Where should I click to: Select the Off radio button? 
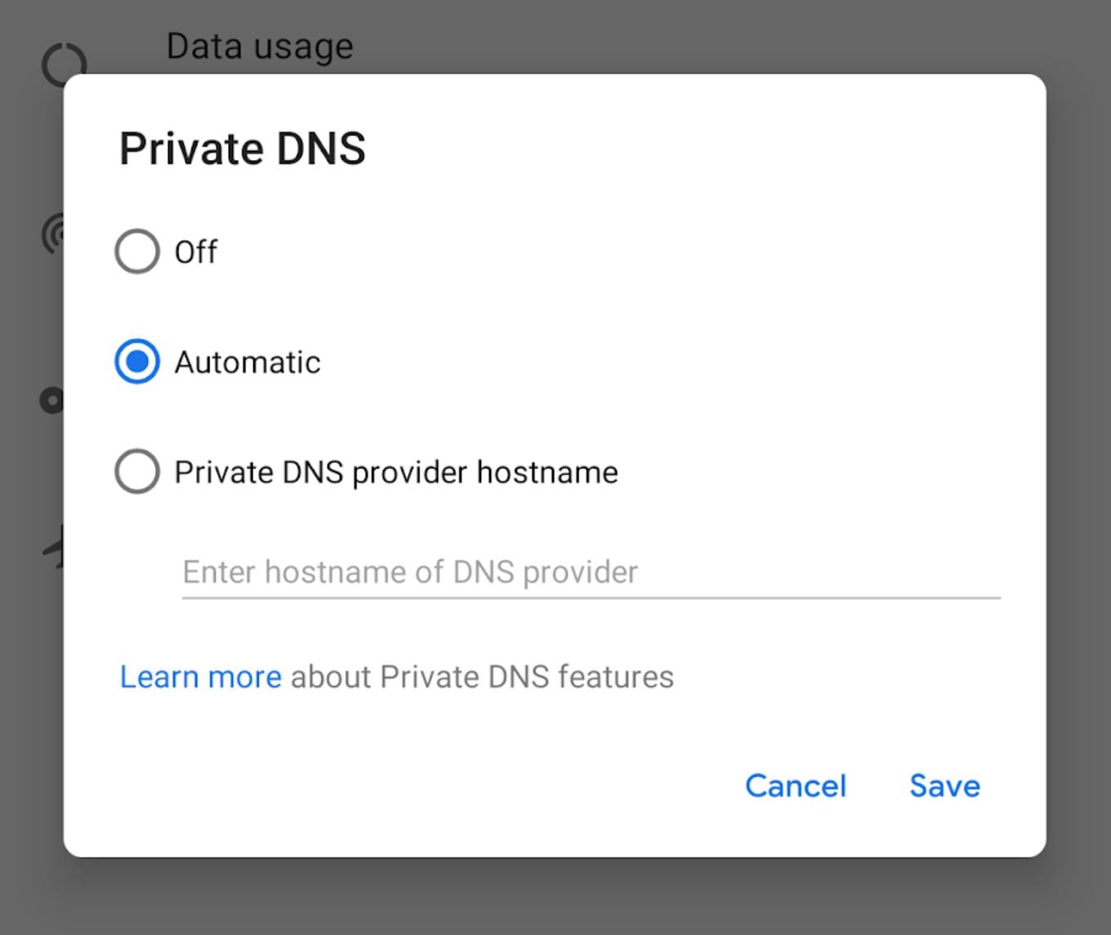point(136,251)
